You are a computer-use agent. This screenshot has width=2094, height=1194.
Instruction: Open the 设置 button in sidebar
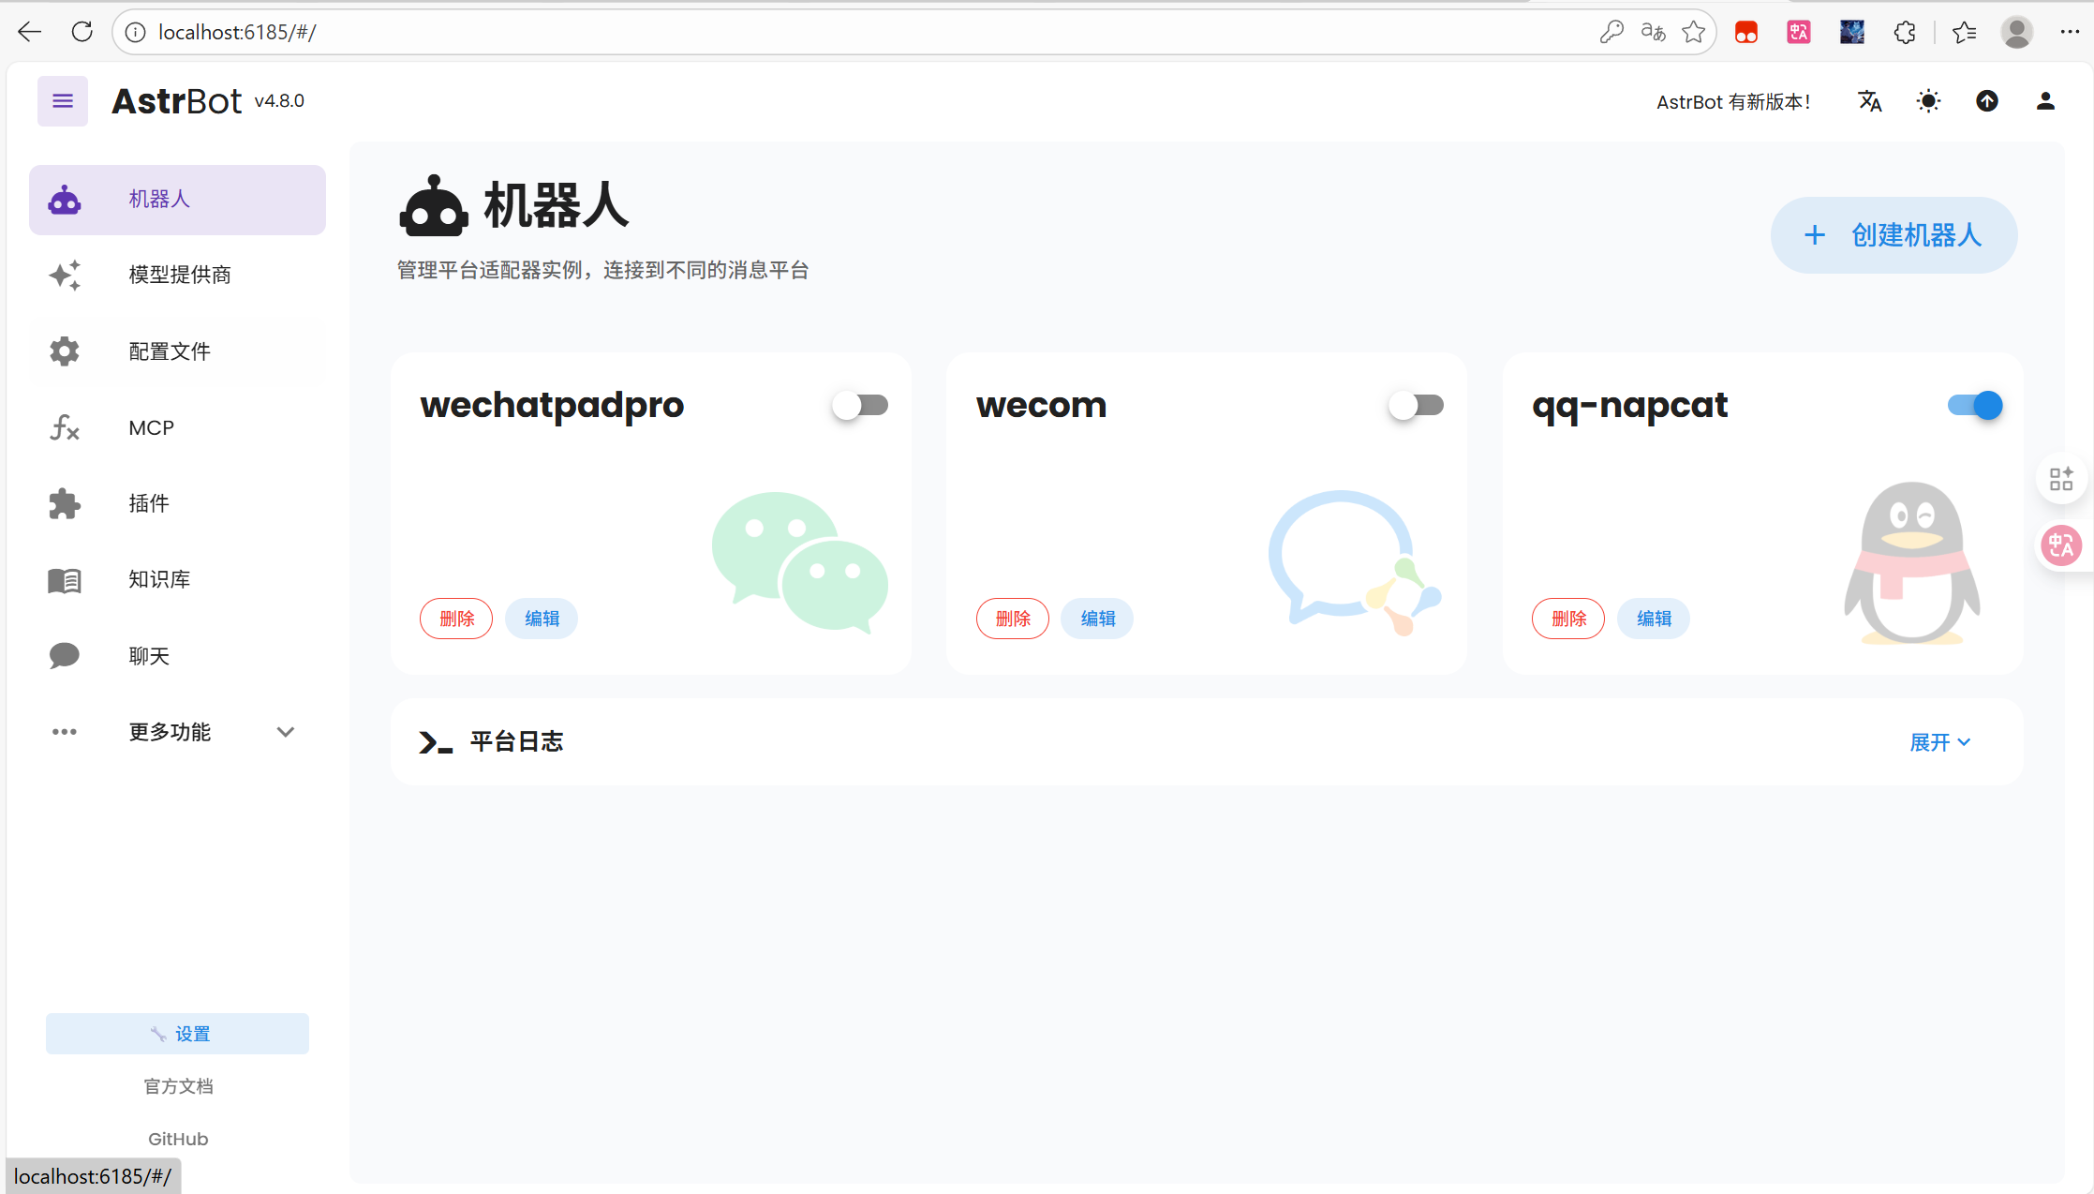tap(177, 1034)
